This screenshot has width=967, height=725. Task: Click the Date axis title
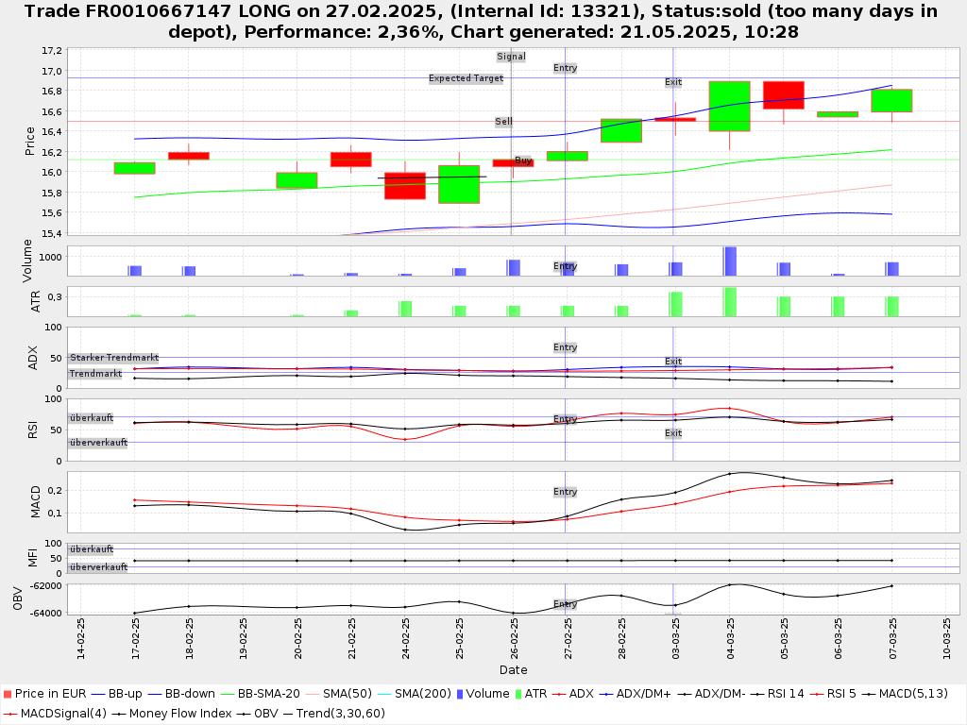point(513,670)
